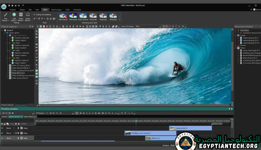
Task: Open the Activation ribbon tab
Action: [x=77, y=10]
